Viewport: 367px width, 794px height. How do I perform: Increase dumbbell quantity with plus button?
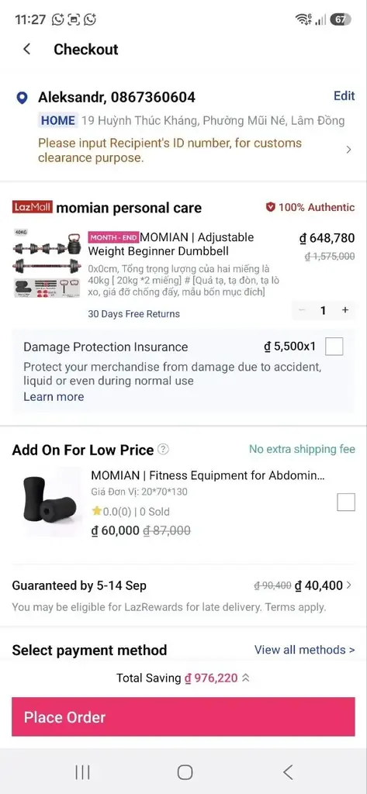[346, 310]
